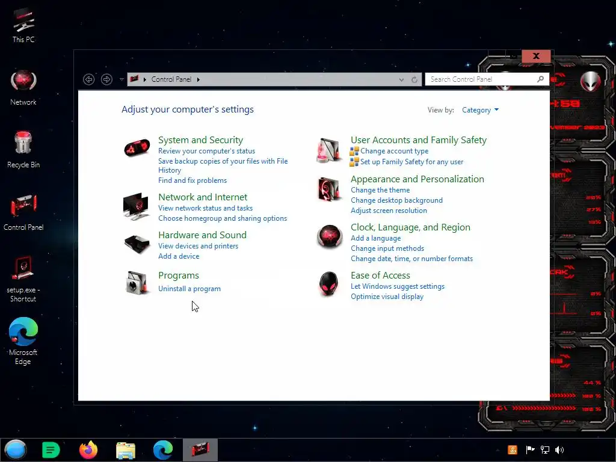The image size is (616, 462).
Task: Open the System and Security category icon
Action: tap(137, 148)
